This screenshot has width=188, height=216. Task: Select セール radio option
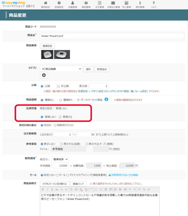tap(57, 175)
